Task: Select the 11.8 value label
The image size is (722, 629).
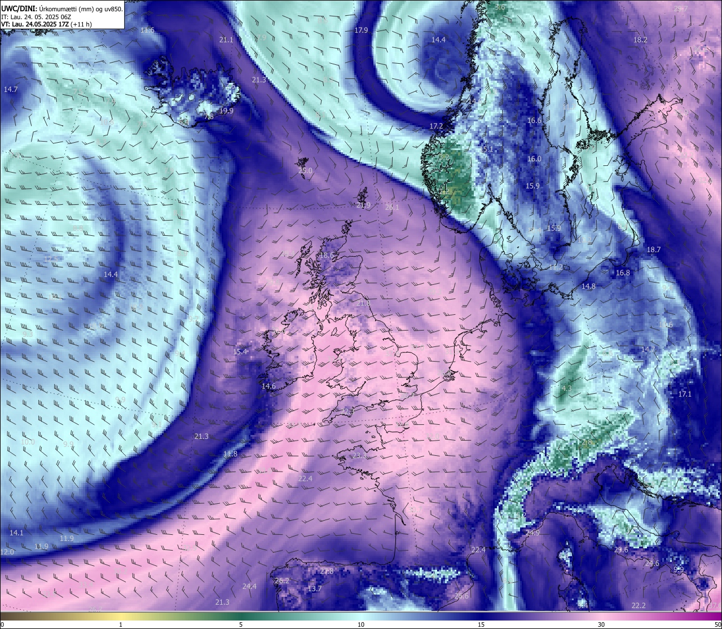Action: point(230,454)
